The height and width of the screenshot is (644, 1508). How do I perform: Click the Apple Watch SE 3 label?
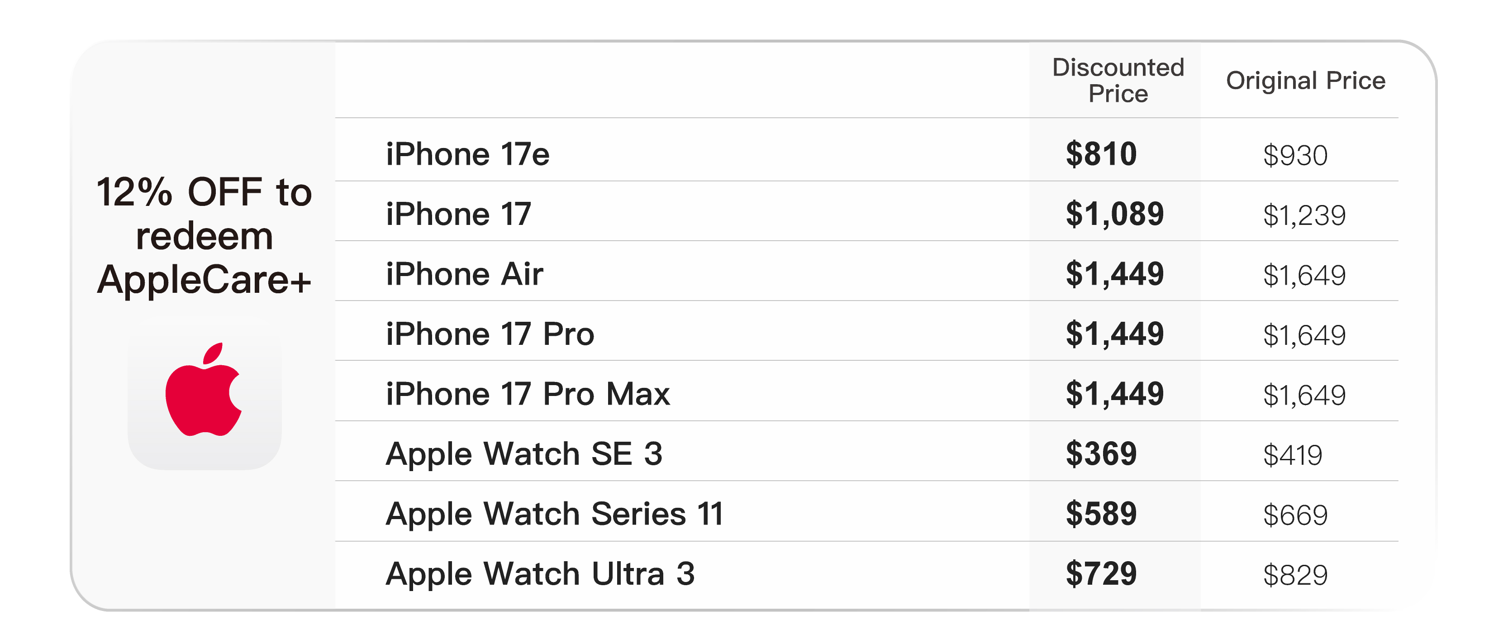coord(524,454)
